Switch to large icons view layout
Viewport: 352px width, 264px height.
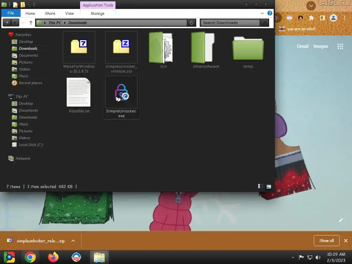269,186
